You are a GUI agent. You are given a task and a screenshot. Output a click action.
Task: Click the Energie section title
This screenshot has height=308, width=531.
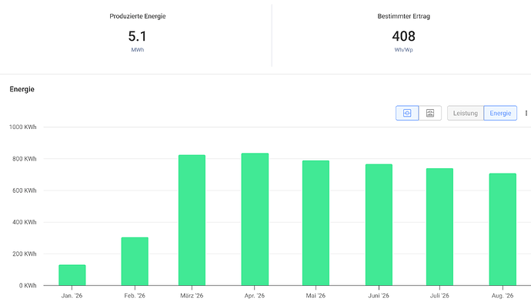tap(22, 89)
